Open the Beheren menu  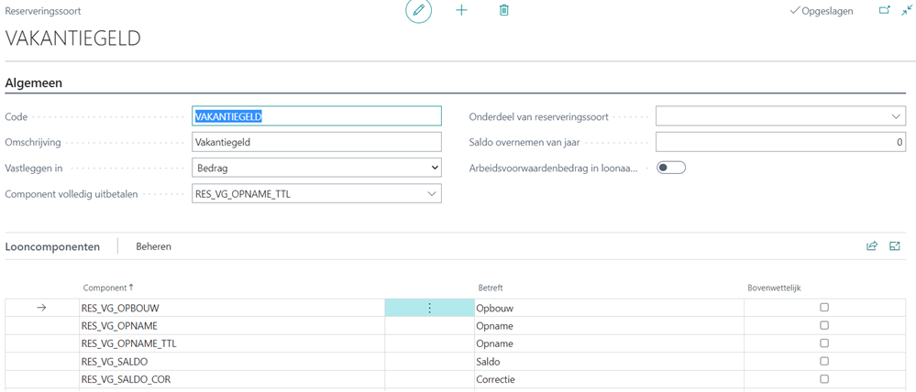point(153,246)
